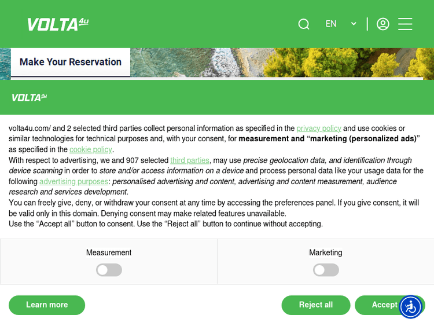Follow the third parties link
The image size is (434, 326).
point(190,160)
